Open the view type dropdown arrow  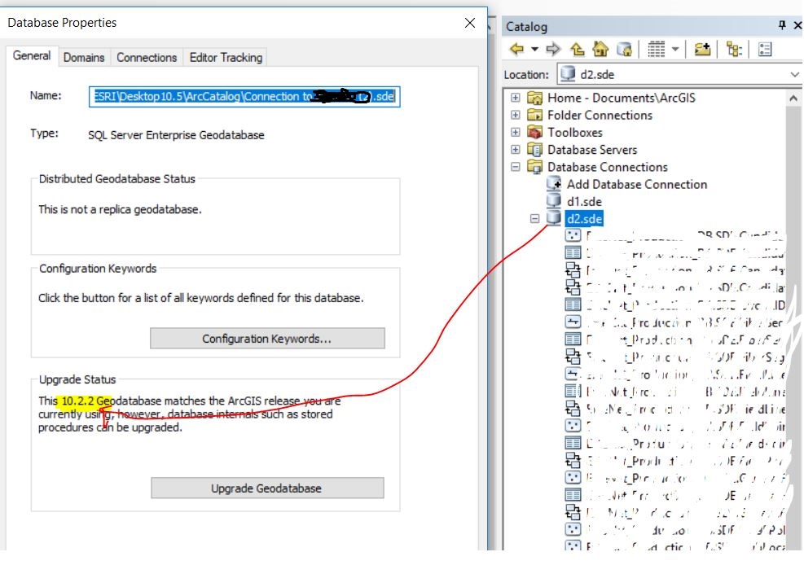(675, 49)
